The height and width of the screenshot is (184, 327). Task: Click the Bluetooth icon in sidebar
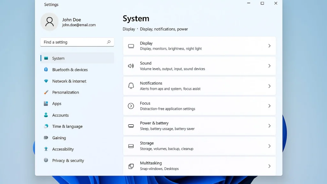46,70
